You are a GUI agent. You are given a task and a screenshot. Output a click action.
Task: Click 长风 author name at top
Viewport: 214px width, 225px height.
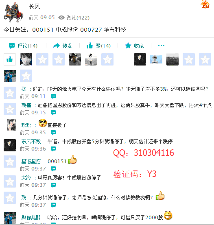34,7
